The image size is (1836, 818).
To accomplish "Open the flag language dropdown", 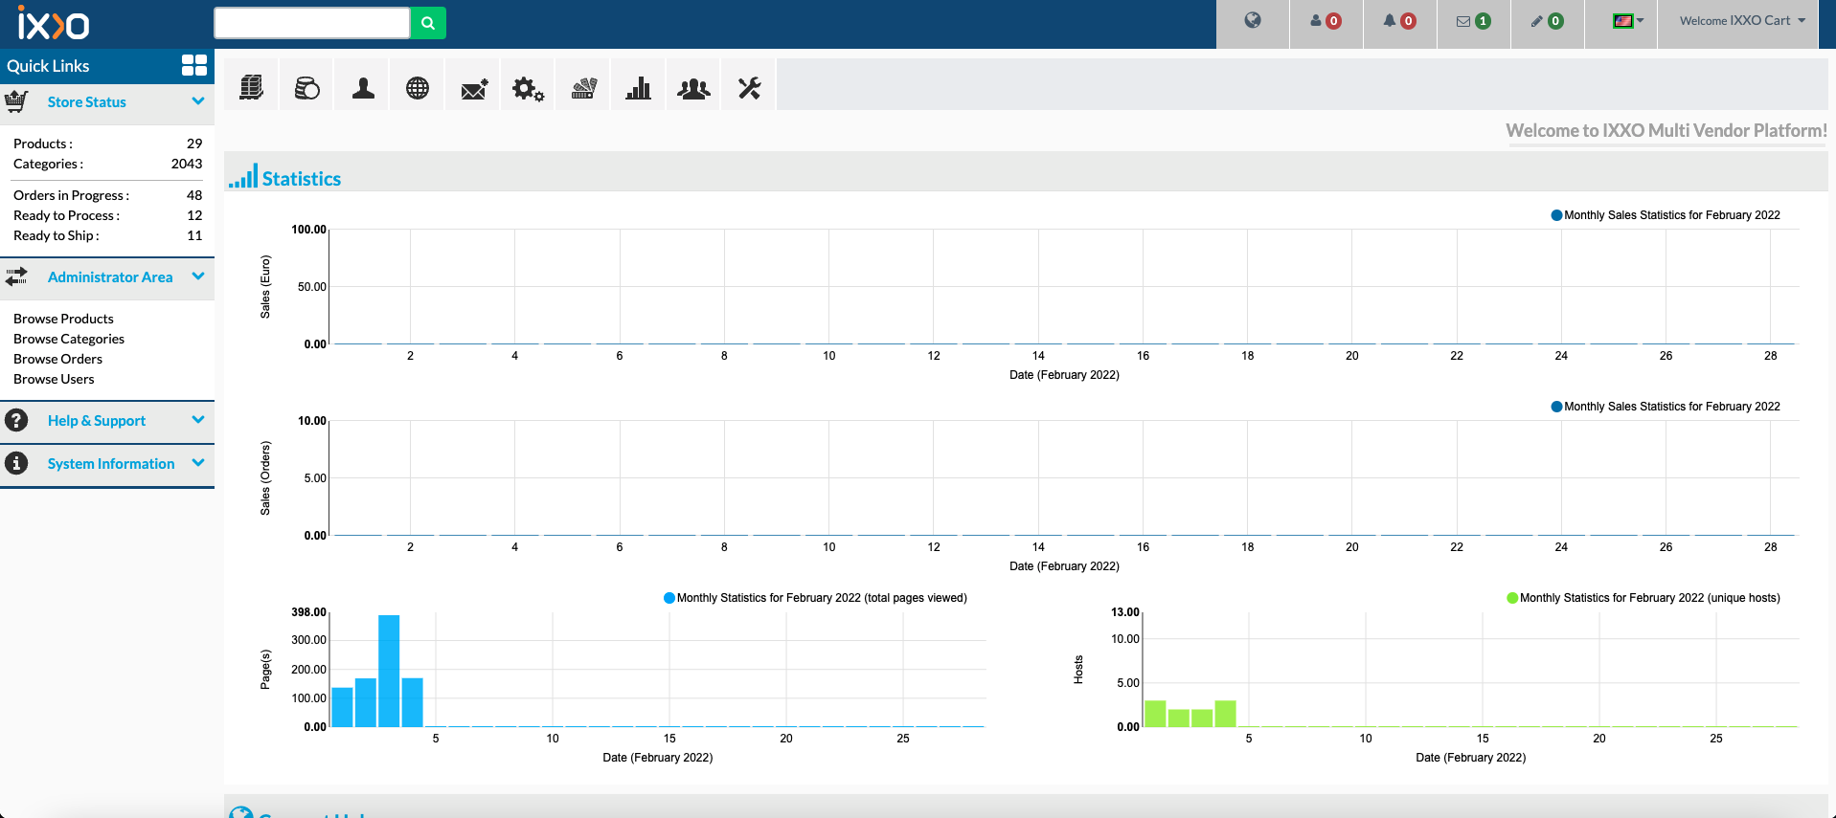I will click(x=1627, y=21).
